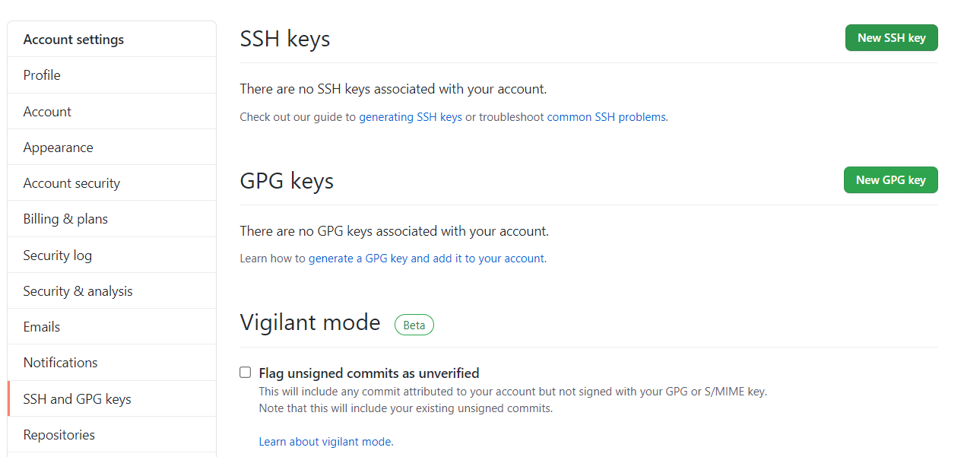Image resolution: width=964 pixels, height=457 pixels.
Task: Click the New SSH key button
Action: click(891, 38)
